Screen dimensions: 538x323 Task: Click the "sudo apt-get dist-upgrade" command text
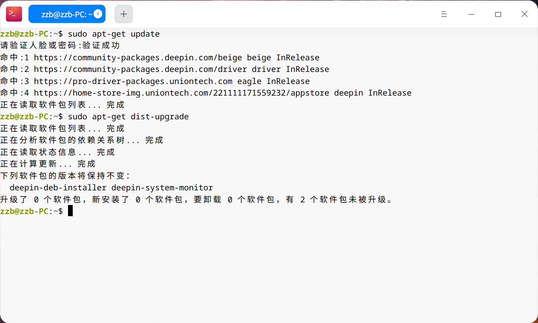[128, 117]
